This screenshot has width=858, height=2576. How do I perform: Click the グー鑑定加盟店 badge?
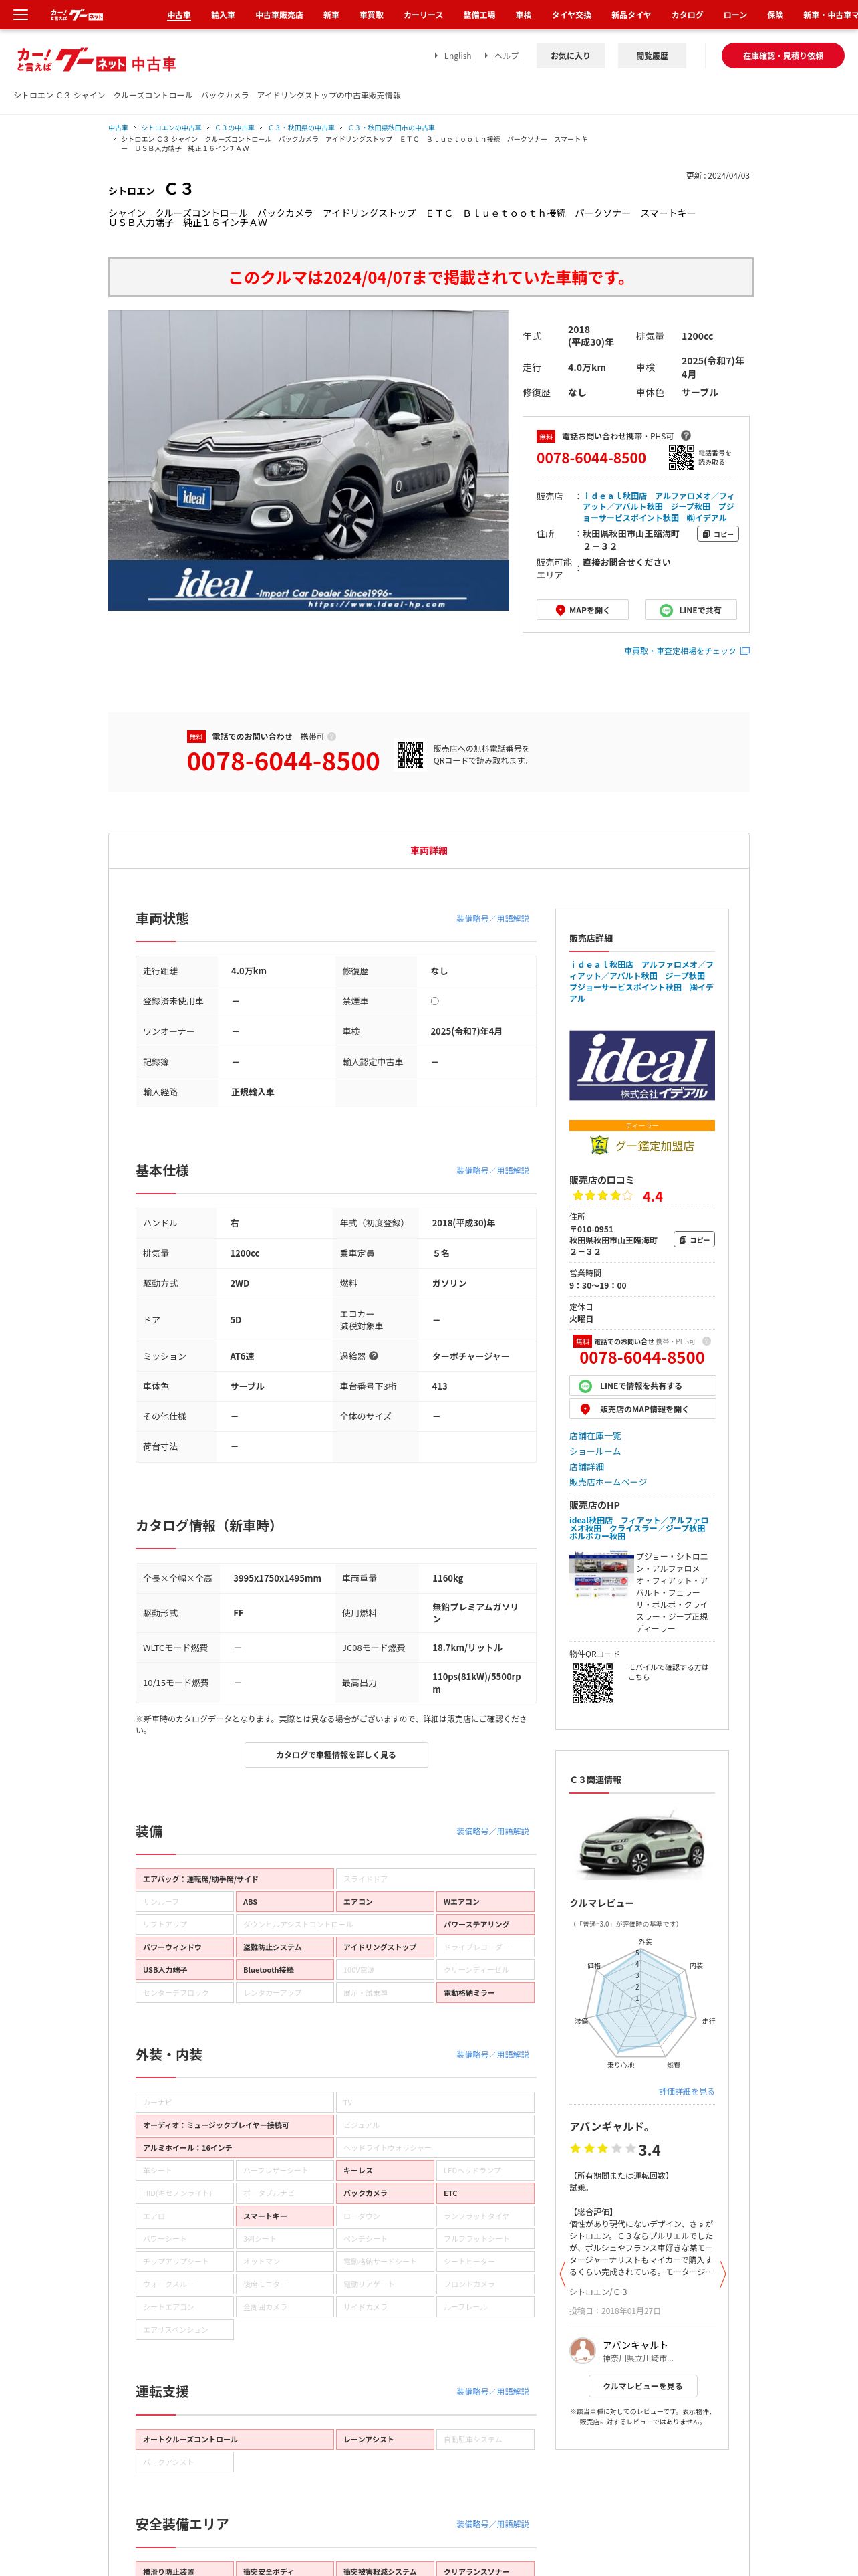point(641,1145)
